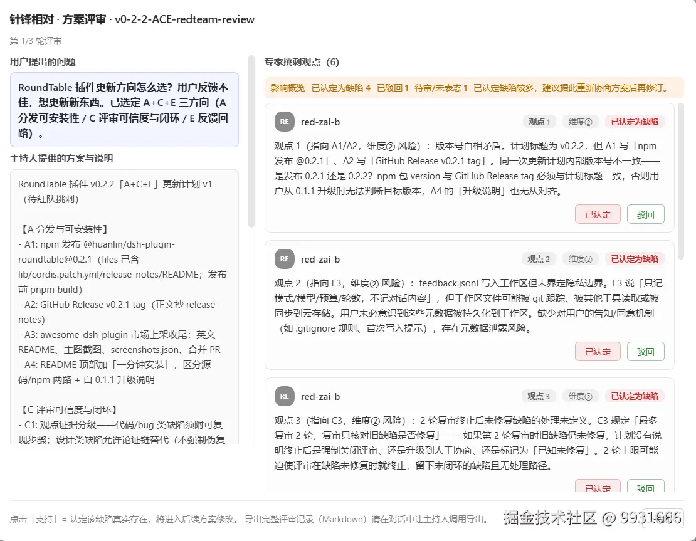The height and width of the screenshot is (541, 696).
Task: Click the right expert list scrollbar
Action: click(x=681, y=181)
